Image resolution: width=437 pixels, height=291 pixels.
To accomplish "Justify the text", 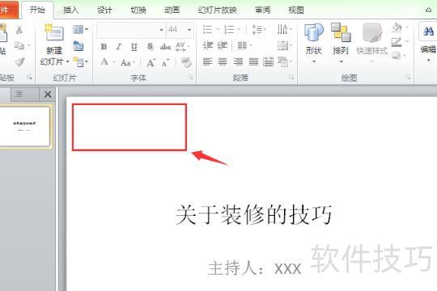I will (253, 61).
